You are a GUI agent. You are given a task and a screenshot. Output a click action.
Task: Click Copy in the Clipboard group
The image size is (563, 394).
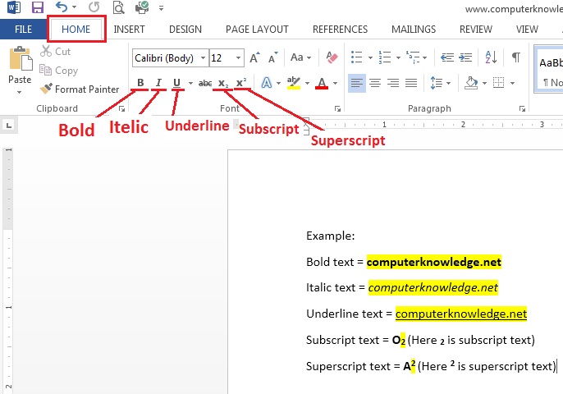tap(59, 71)
